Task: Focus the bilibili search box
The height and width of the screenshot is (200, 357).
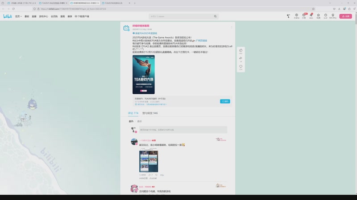Action: click(181, 16)
